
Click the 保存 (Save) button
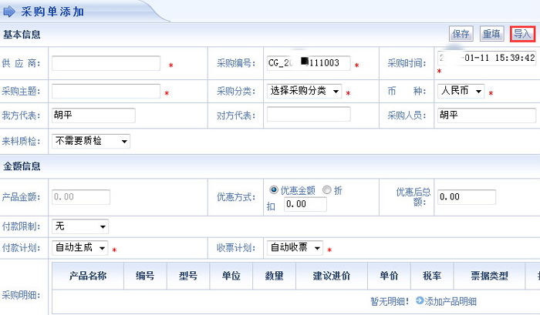coord(461,34)
